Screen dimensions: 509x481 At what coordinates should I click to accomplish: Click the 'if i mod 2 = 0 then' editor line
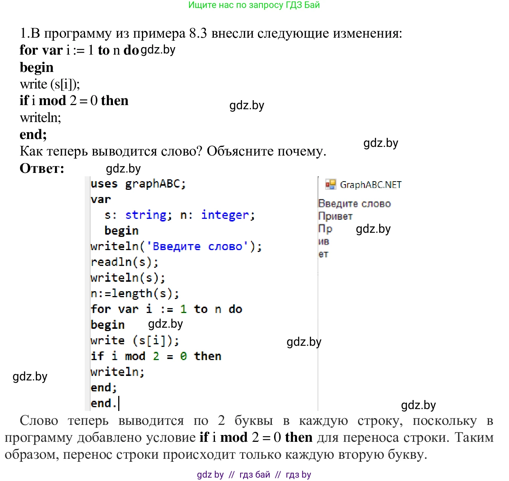[156, 356]
